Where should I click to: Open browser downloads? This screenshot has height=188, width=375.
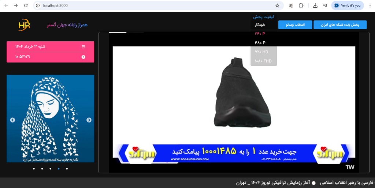(315, 5)
